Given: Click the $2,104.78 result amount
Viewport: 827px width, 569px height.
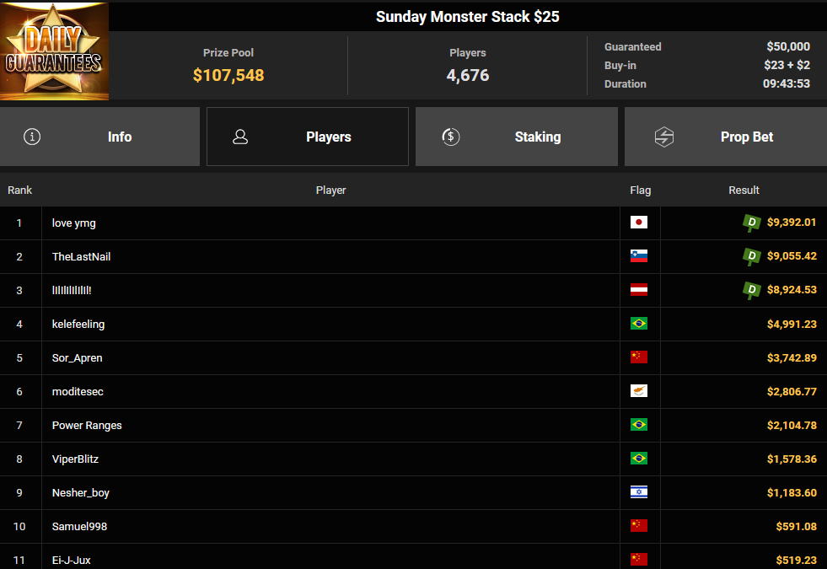Looking at the screenshot, I should (x=792, y=425).
